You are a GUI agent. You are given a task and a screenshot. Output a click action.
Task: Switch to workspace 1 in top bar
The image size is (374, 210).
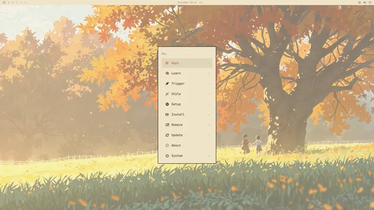pyautogui.click(x=9, y=2)
